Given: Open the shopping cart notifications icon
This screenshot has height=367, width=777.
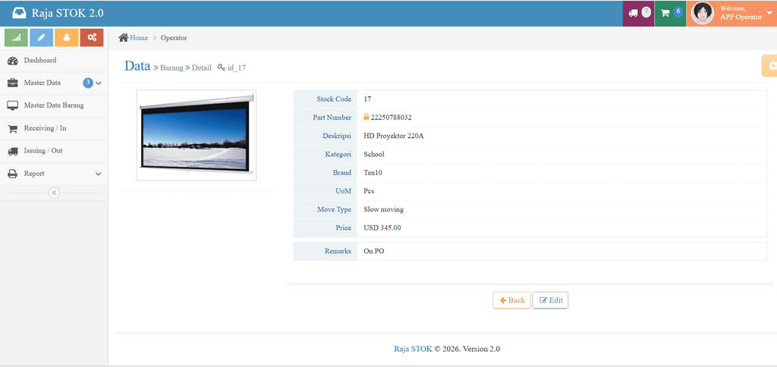Looking at the screenshot, I should (670, 14).
